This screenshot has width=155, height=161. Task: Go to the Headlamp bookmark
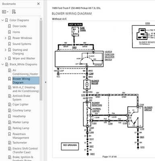[19, 116]
